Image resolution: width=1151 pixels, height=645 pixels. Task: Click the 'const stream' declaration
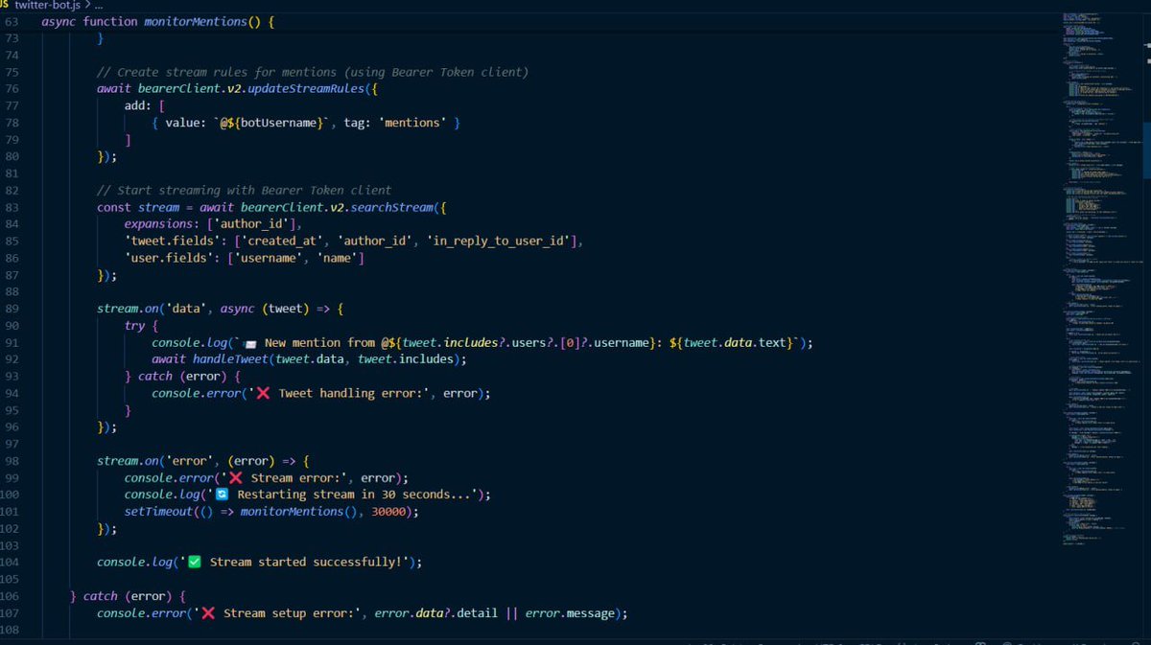[138, 207]
